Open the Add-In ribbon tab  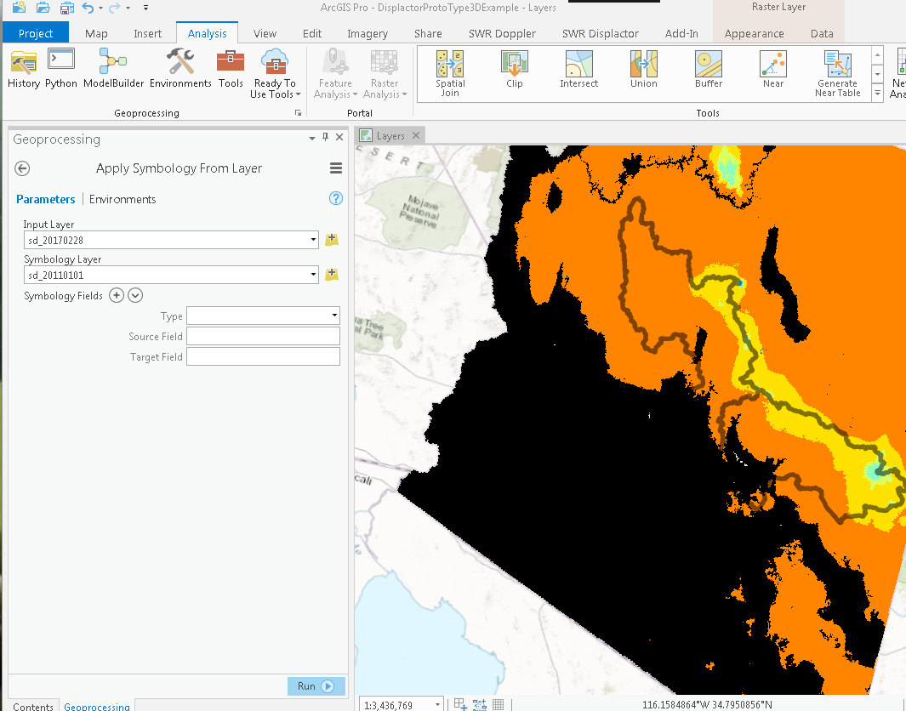point(681,33)
